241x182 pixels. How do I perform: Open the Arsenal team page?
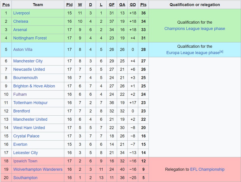coord(20,30)
